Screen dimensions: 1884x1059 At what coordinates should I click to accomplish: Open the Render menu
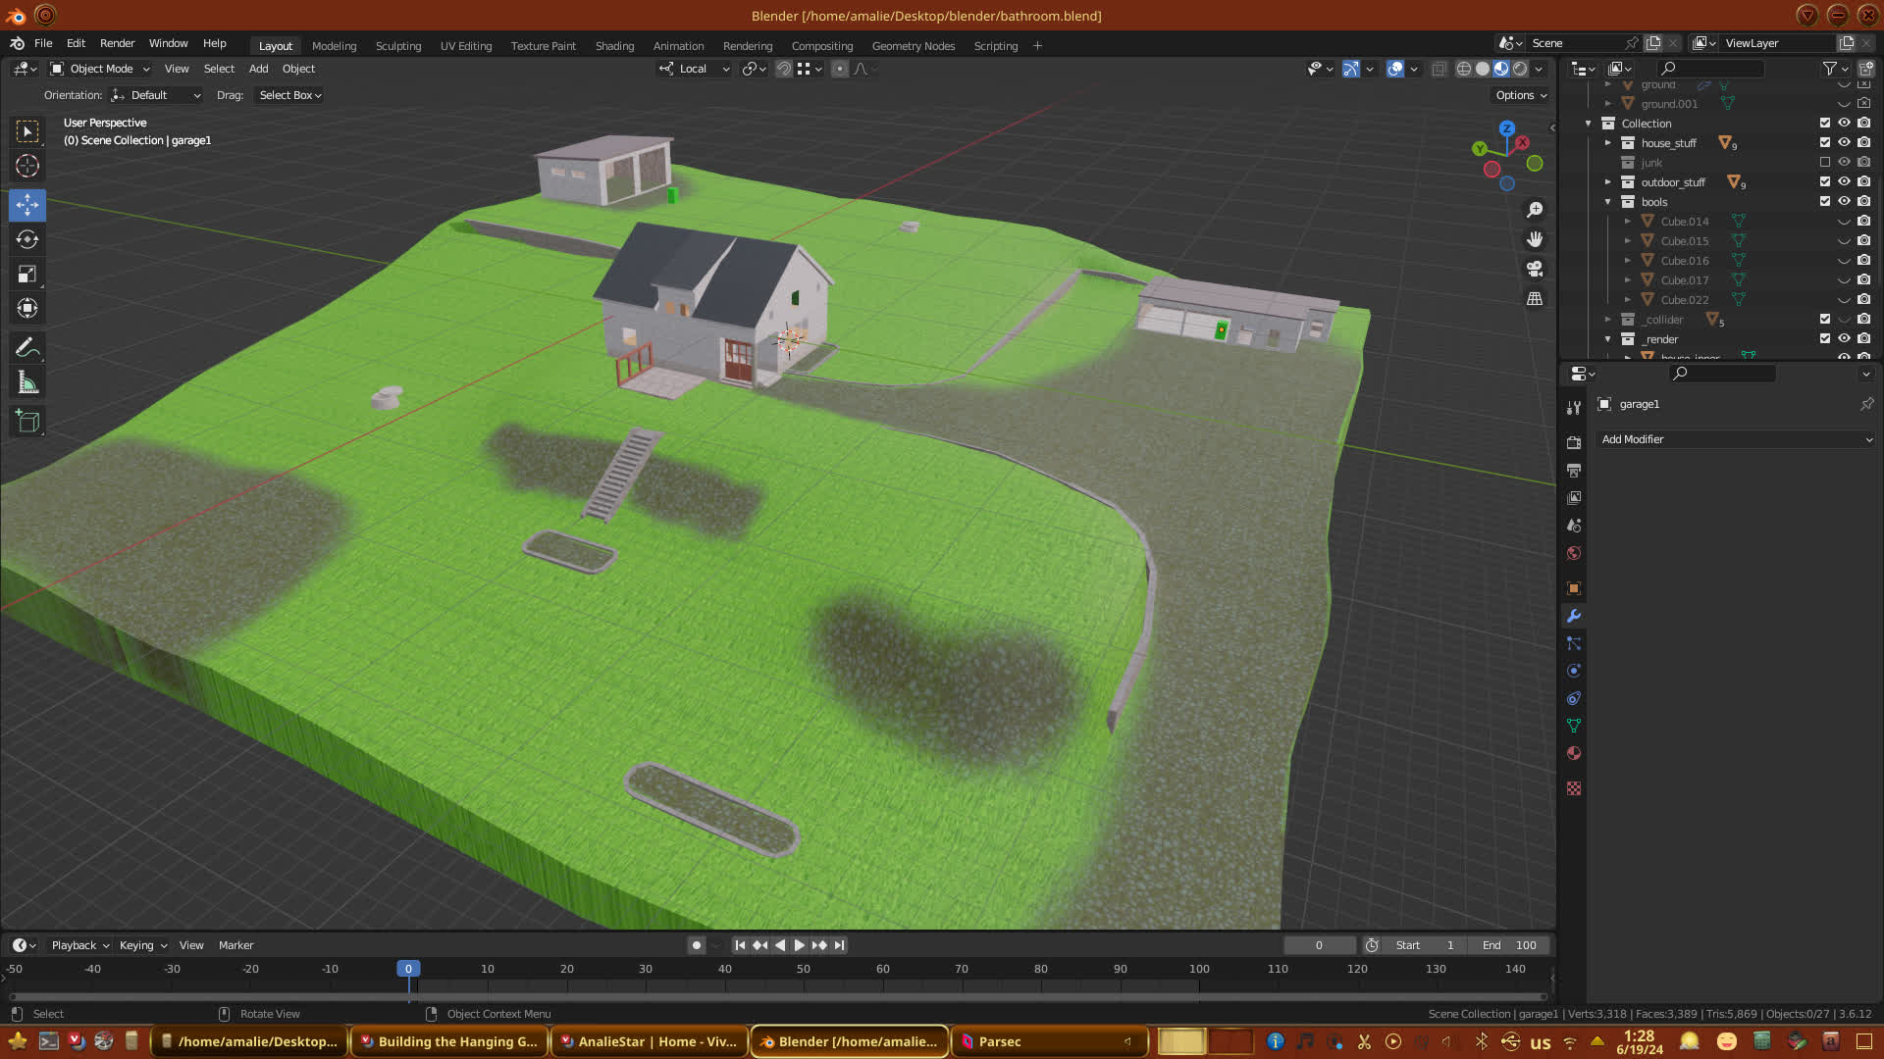117,43
